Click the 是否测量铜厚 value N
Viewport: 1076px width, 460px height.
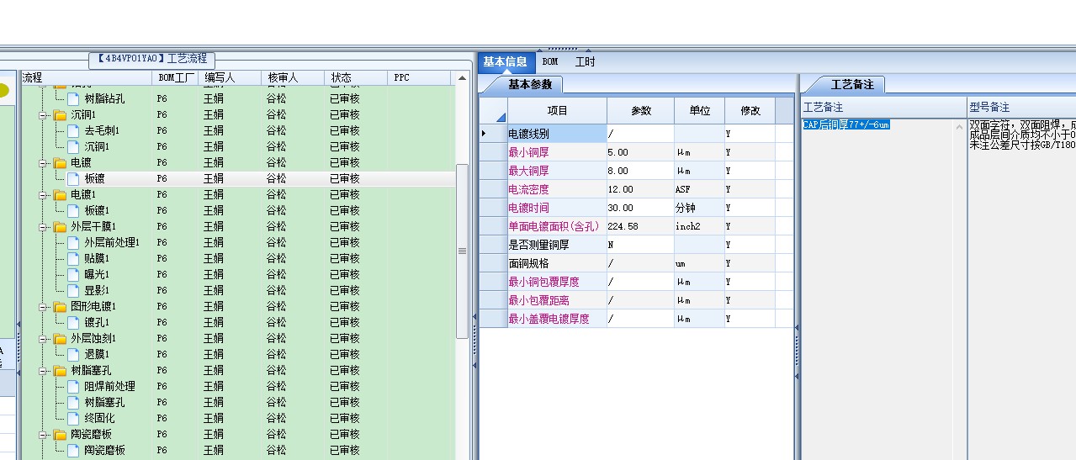click(x=640, y=245)
